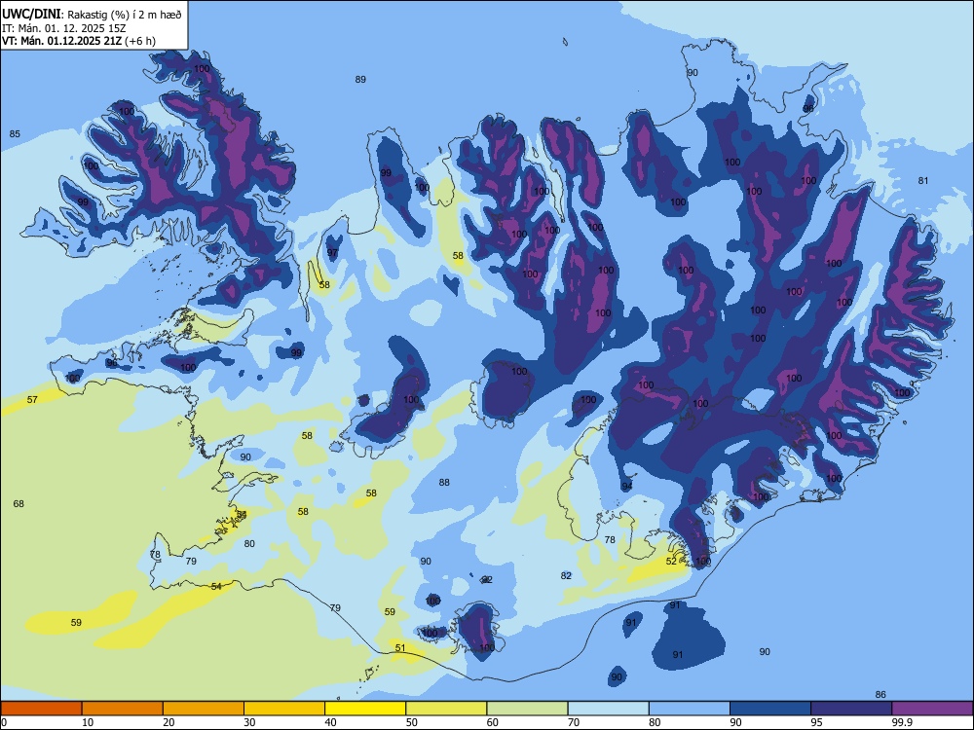The height and width of the screenshot is (730, 974).
Task: Click the '(+6 h)' forecast offset text
Action: (140, 41)
